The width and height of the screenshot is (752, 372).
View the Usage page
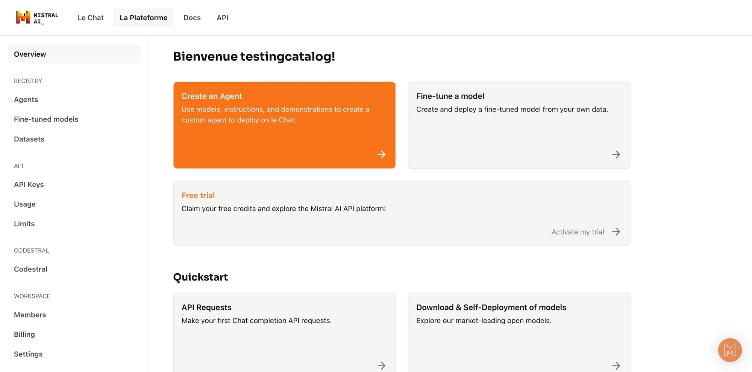tap(25, 204)
